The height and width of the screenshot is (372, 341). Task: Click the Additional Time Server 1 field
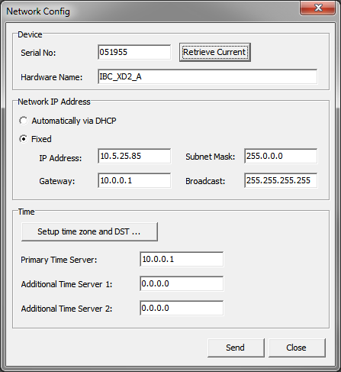(182, 283)
